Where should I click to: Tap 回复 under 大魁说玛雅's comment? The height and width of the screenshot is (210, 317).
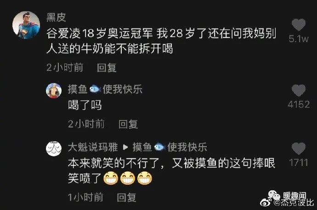(x=126, y=197)
